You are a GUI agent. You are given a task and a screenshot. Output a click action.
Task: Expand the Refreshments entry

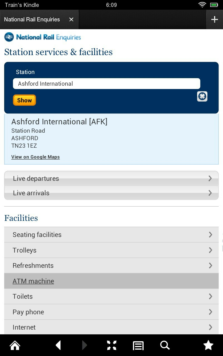[x=111, y=265]
